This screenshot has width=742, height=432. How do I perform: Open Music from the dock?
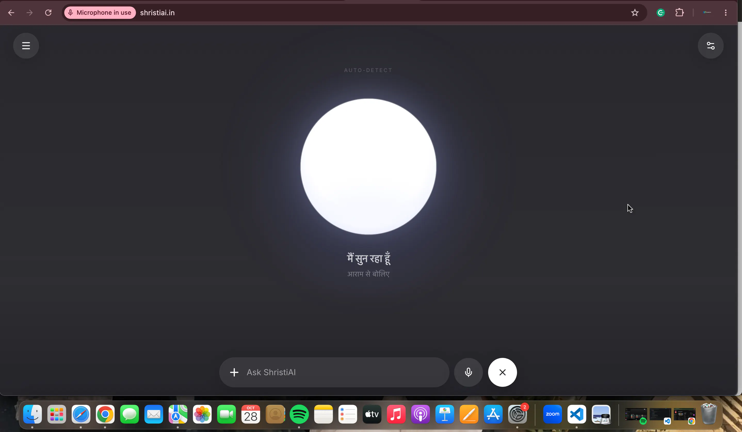(x=396, y=414)
